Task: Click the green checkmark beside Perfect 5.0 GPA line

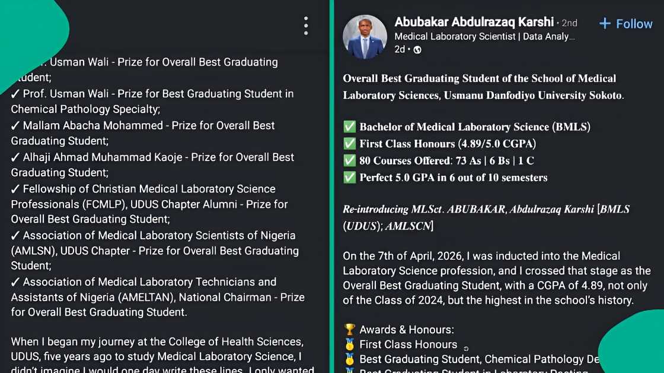Action: pyautogui.click(x=349, y=177)
